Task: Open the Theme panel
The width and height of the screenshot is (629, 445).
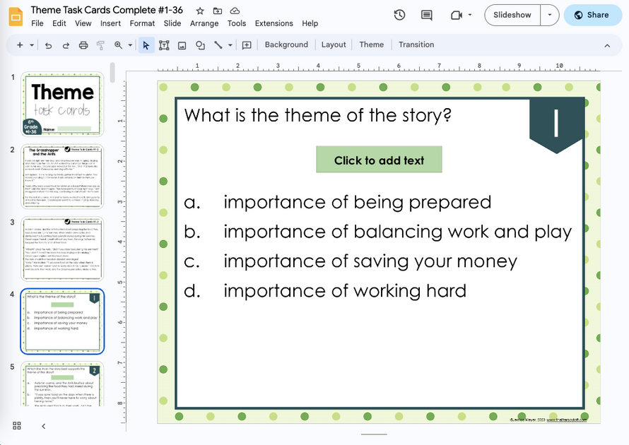Action: 371,44
